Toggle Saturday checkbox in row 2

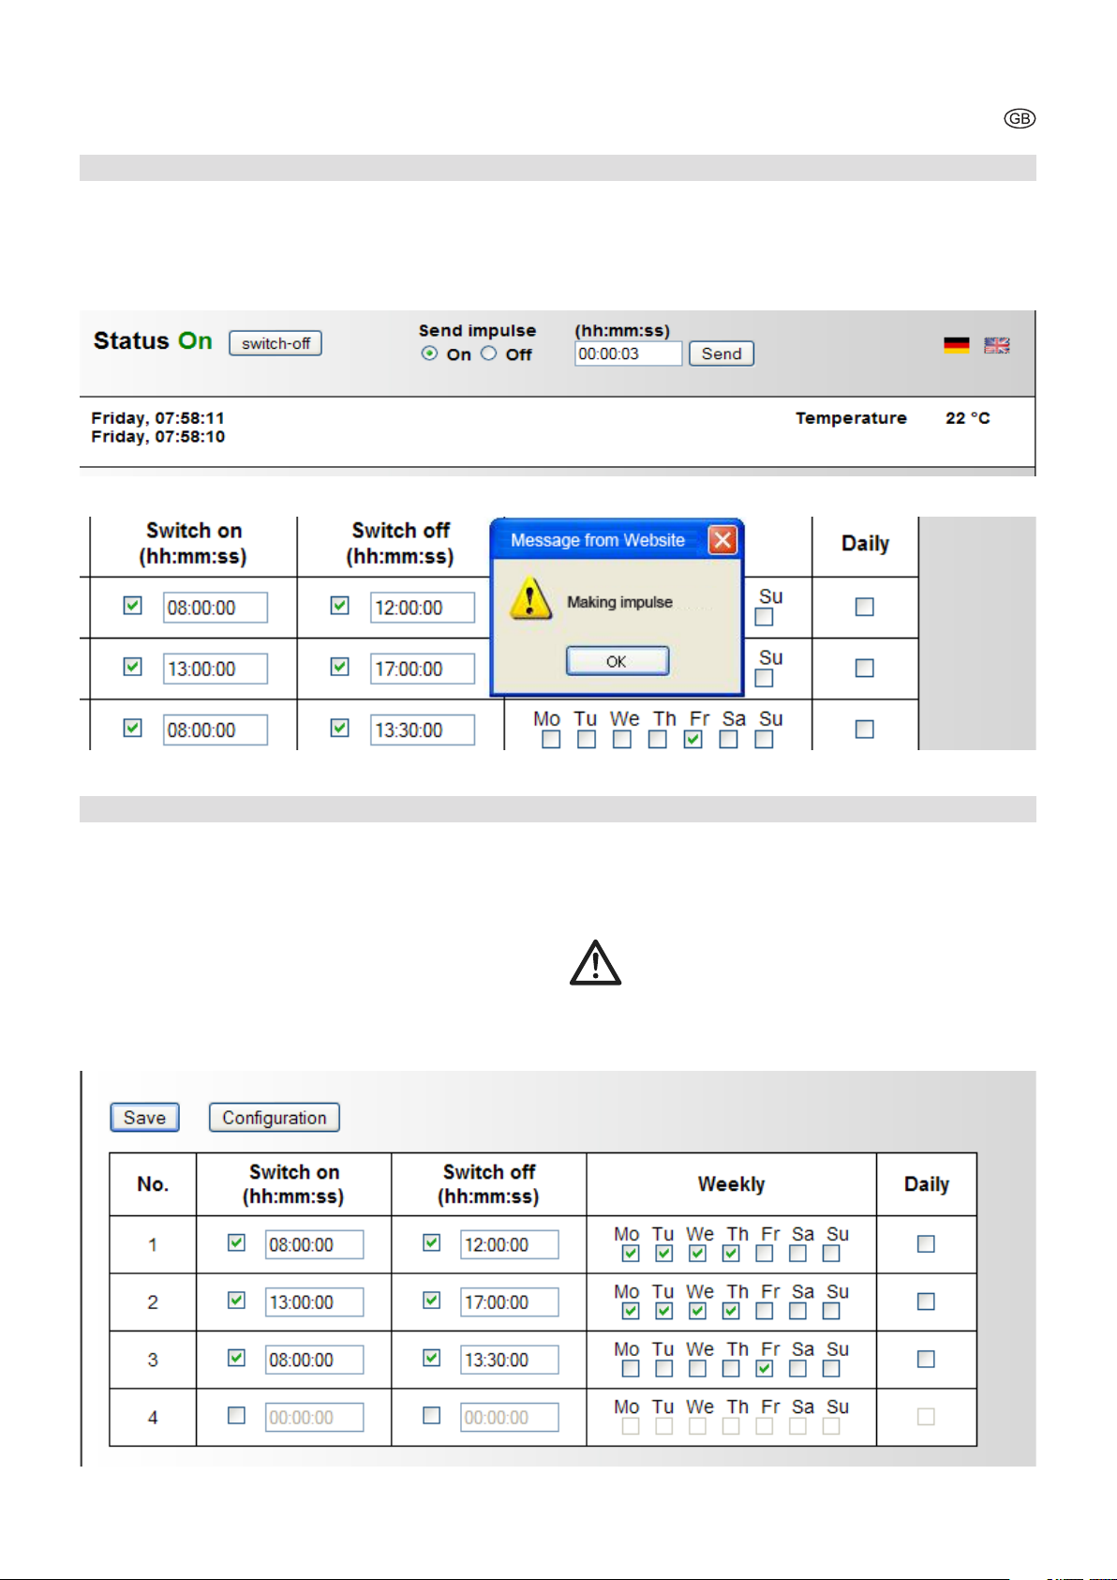(798, 1311)
